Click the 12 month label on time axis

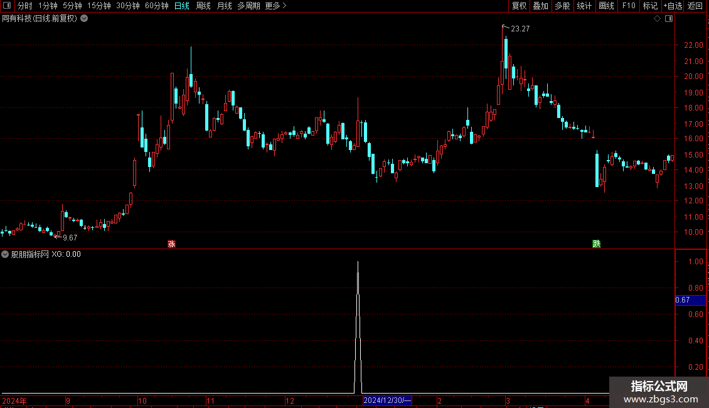[x=290, y=400]
